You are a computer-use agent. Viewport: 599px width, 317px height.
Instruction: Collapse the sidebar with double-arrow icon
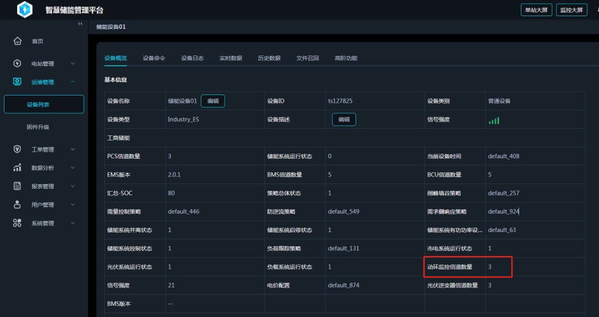tap(80, 24)
